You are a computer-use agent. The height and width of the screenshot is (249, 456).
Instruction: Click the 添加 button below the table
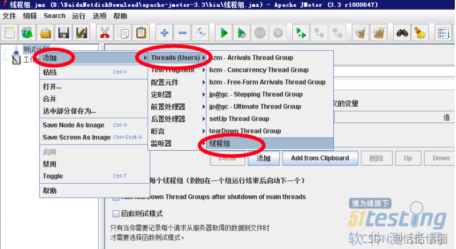[x=264, y=158]
